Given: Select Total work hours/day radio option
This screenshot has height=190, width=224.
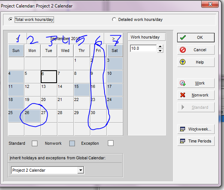Looking at the screenshot, I should pyautogui.click(x=10, y=19).
